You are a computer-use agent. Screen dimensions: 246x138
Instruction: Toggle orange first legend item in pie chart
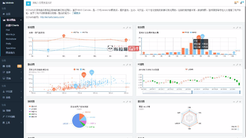click(x=33, y=106)
